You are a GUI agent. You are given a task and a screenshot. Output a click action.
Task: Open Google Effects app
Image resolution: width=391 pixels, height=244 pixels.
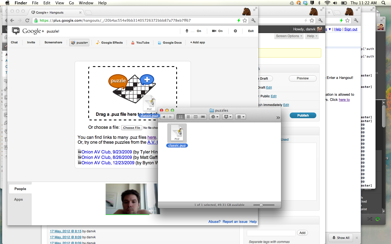pos(109,43)
